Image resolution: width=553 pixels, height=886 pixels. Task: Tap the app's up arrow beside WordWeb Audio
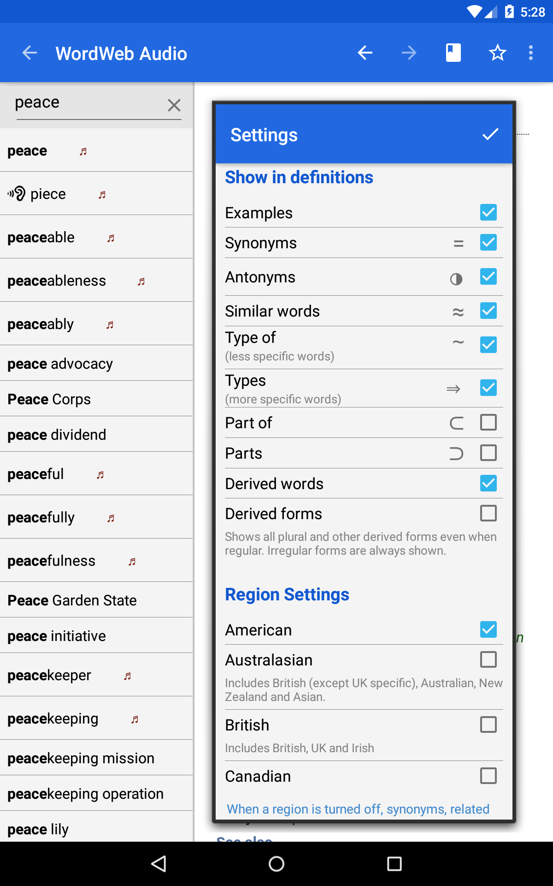[x=29, y=53]
